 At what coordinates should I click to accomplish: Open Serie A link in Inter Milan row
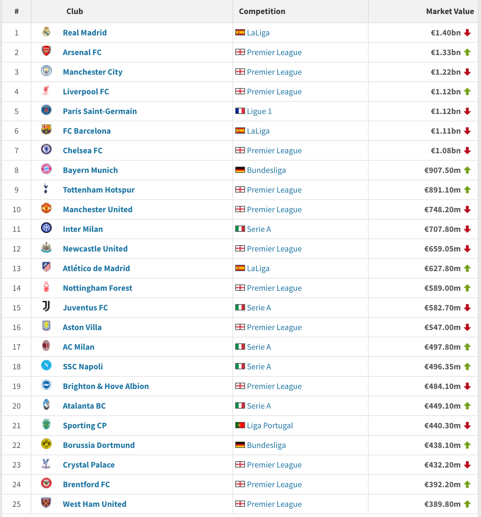(259, 229)
